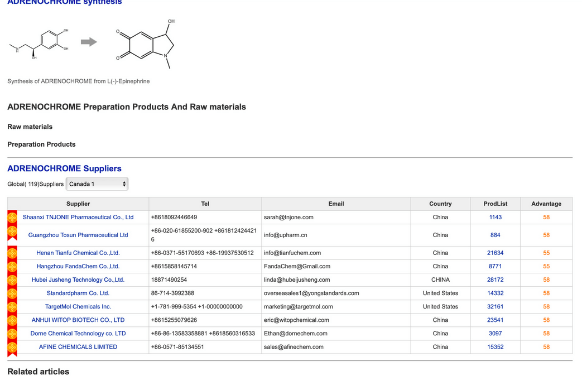Click the Preparation Products subheading
582x376 pixels.
41,144
